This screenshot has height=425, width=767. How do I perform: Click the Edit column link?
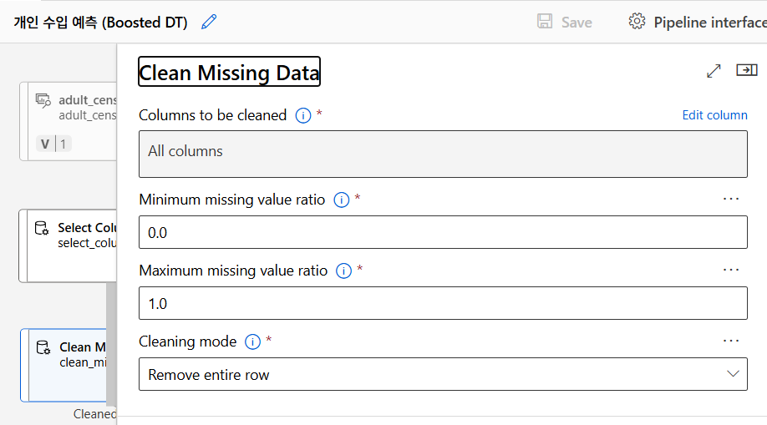click(714, 115)
